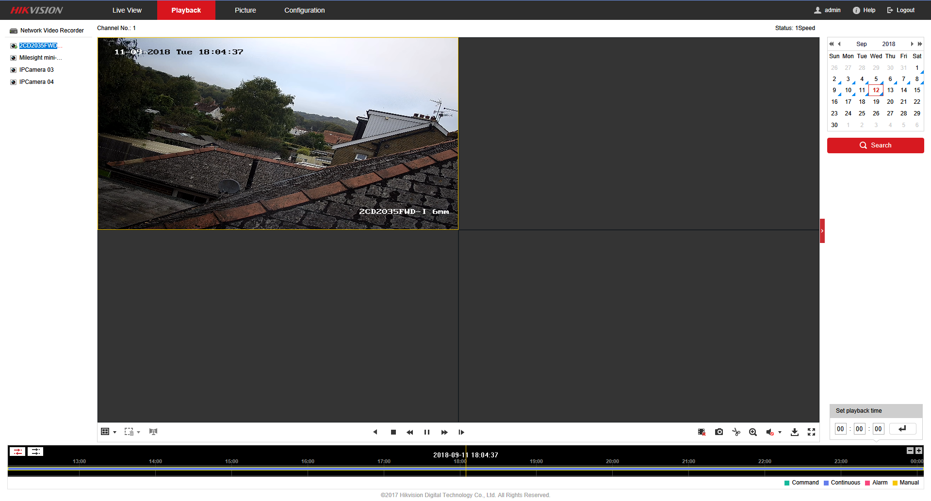The image size is (931, 501).
Task: Capture a snapshot with the camera icon
Action: [x=719, y=432]
